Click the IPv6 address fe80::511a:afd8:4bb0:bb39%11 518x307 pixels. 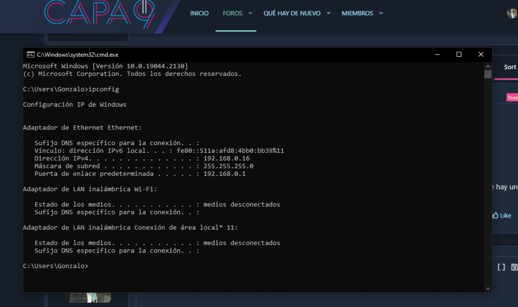(x=230, y=151)
